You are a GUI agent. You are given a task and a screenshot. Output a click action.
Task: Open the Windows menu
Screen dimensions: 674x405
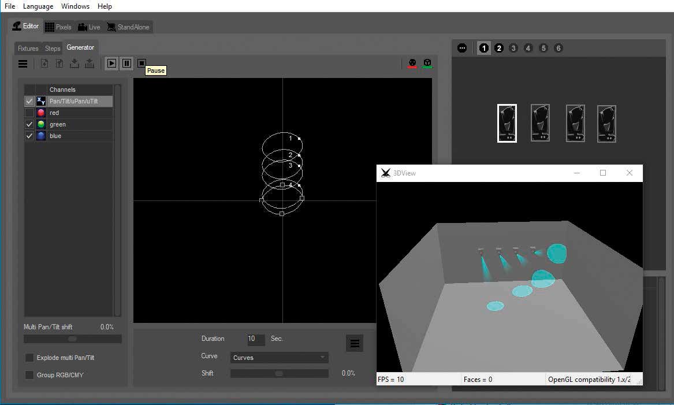[75, 6]
